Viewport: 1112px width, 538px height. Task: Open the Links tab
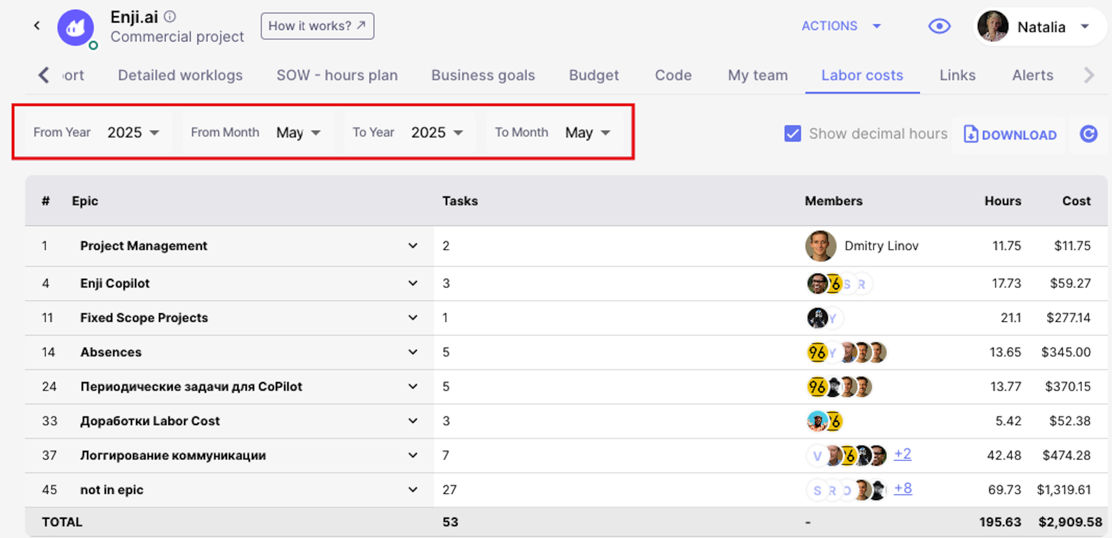[957, 75]
